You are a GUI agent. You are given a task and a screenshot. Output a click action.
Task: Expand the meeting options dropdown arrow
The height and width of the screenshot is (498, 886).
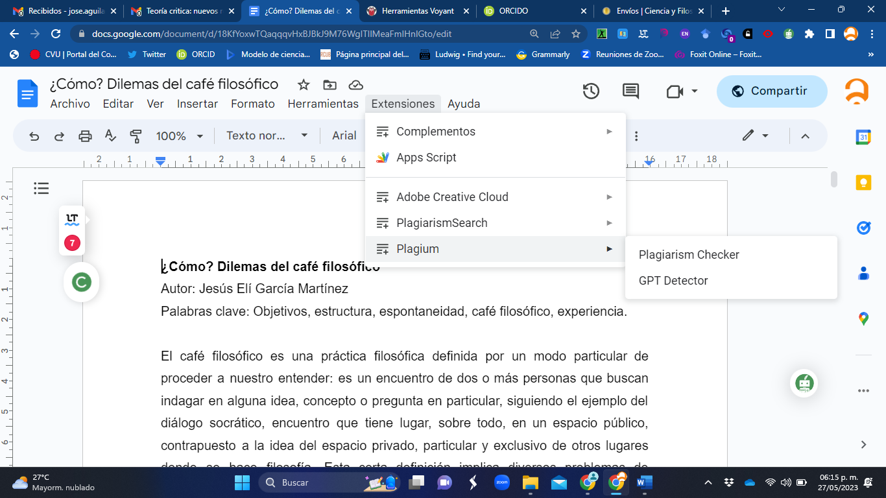[x=695, y=91]
